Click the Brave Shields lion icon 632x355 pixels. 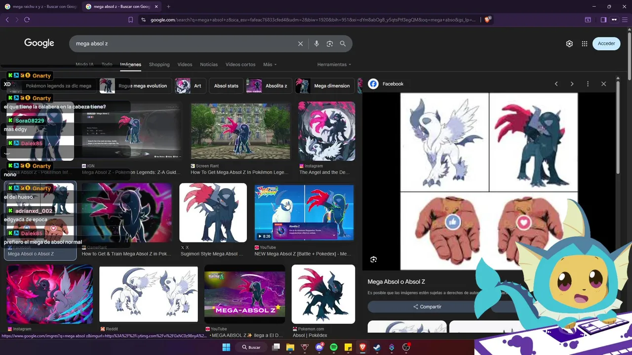click(487, 20)
